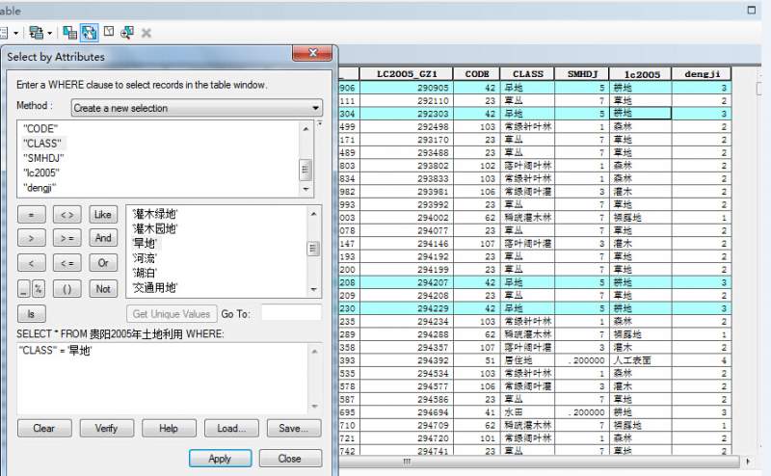771x476 pixels.
Task: Click the lc2005 column header
Action: click(x=641, y=74)
